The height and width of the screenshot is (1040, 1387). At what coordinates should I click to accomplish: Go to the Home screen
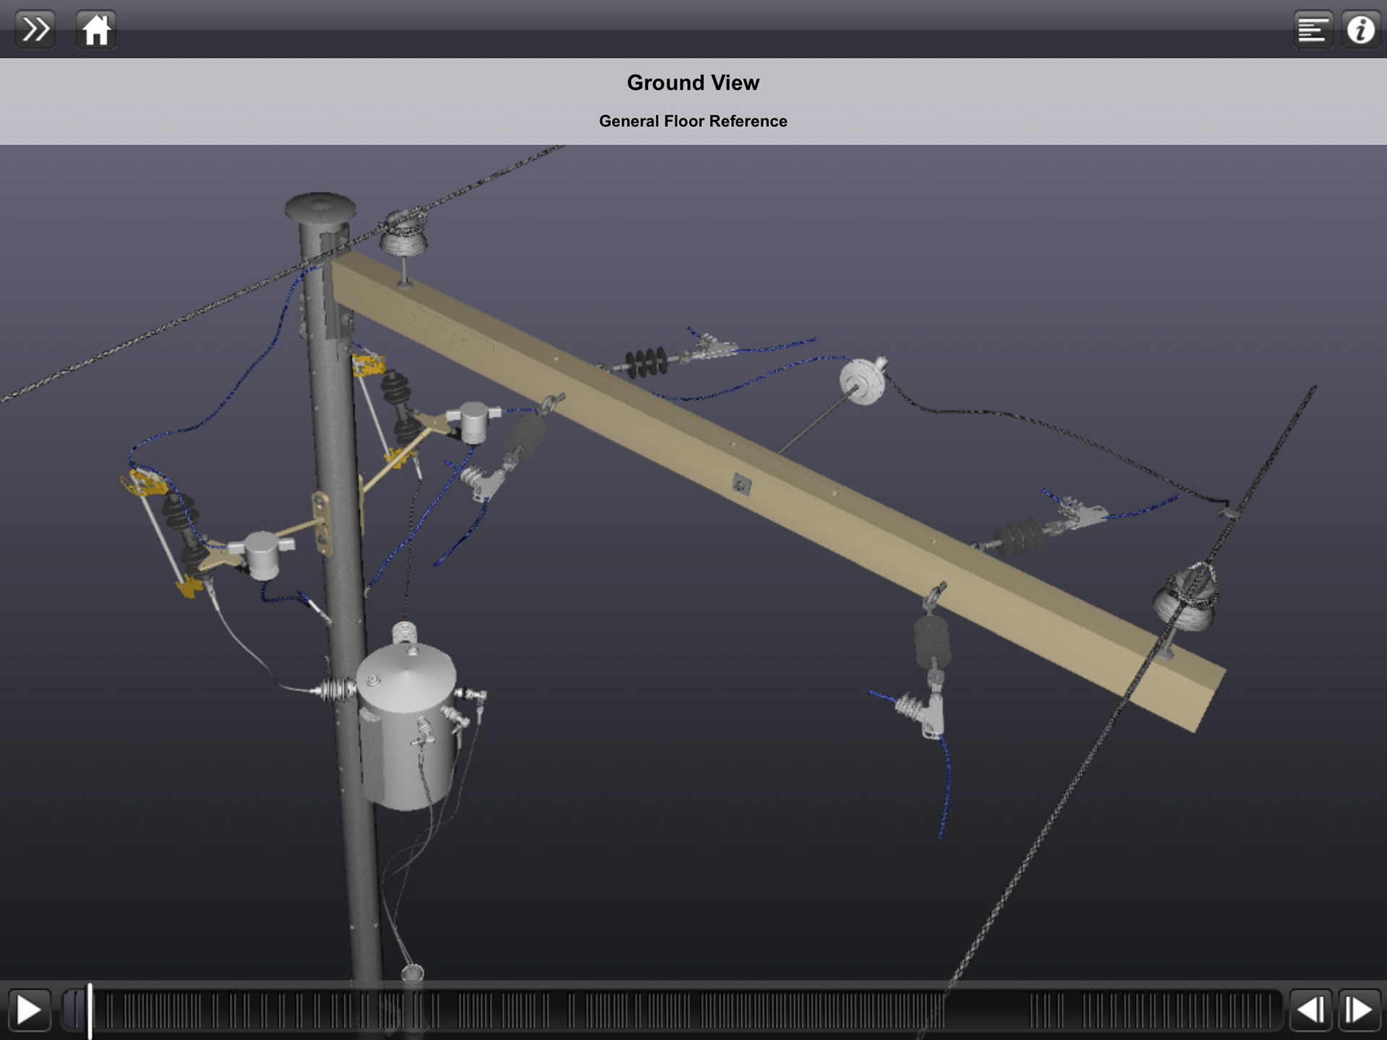[96, 30]
